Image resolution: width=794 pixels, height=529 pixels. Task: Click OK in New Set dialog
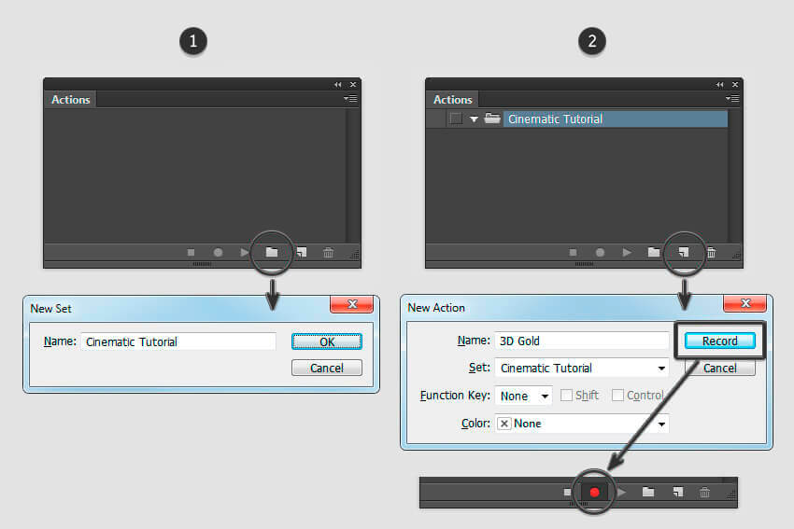tap(327, 341)
